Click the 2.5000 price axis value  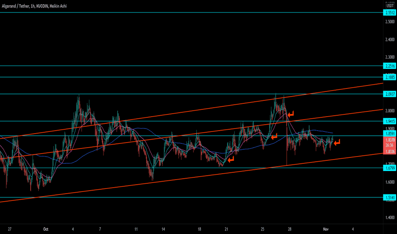tap(390, 22)
